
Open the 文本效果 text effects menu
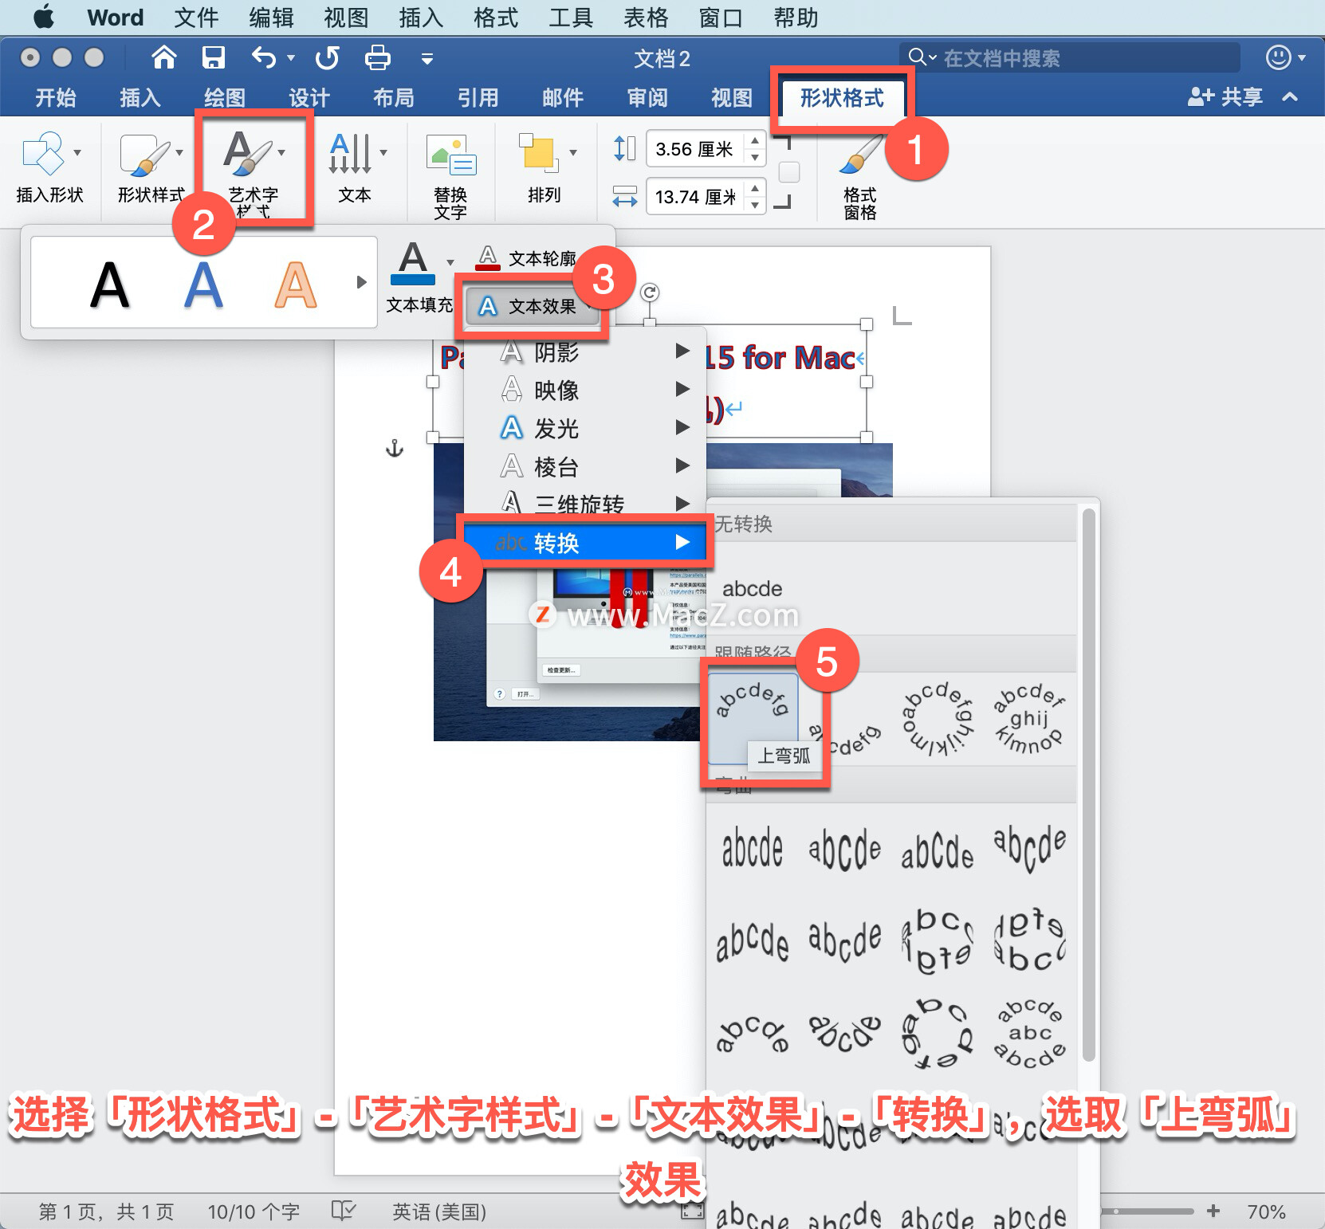click(534, 306)
